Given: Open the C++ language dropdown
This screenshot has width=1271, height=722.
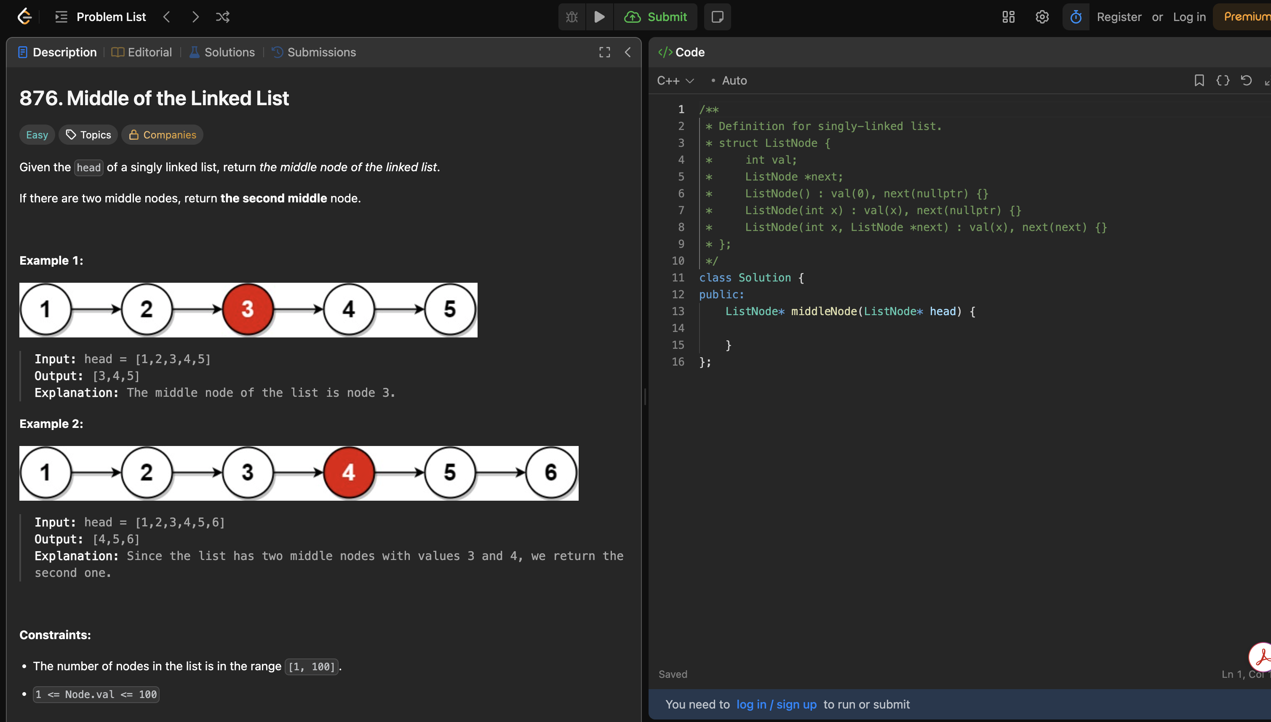Looking at the screenshot, I should [676, 80].
